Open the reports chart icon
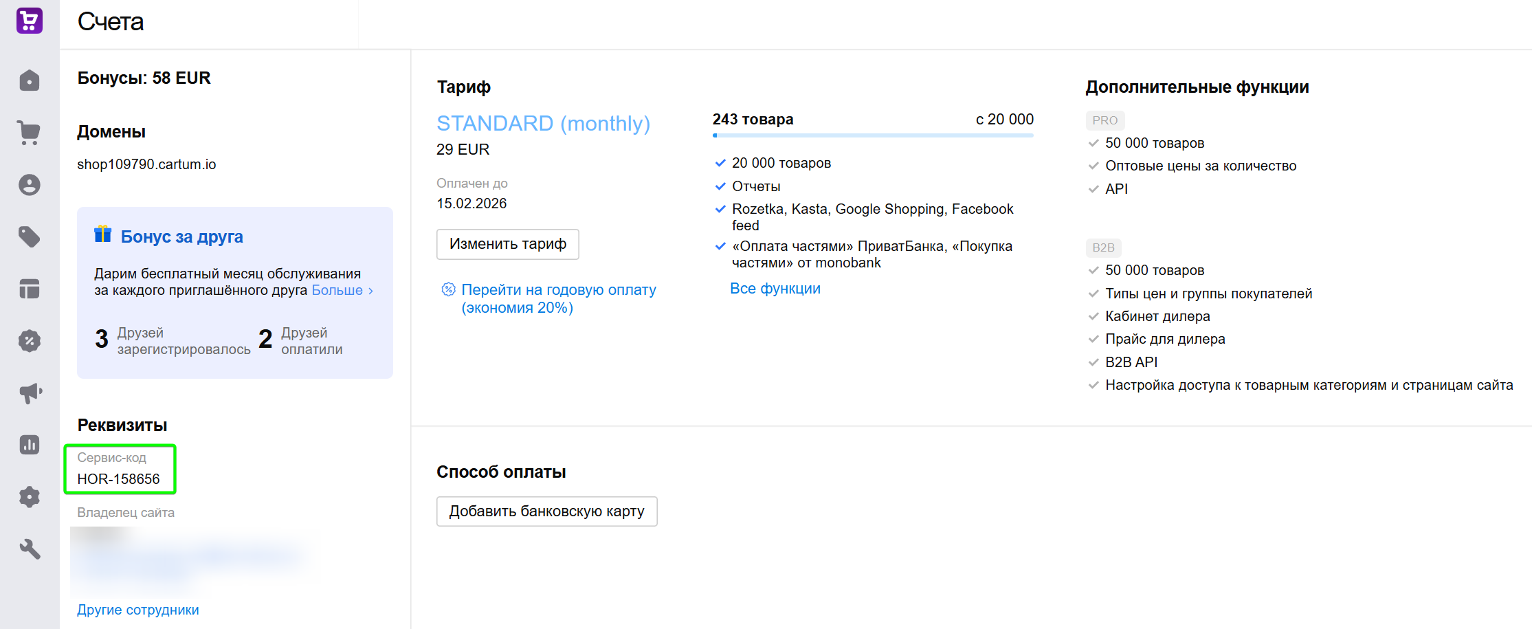 tap(30, 445)
